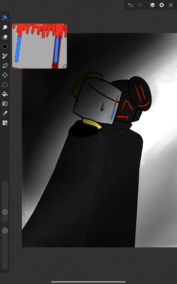Image resolution: width=177 pixels, height=284 pixels.
Task: Pick the Gradient tool square
Action: coord(5,104)
